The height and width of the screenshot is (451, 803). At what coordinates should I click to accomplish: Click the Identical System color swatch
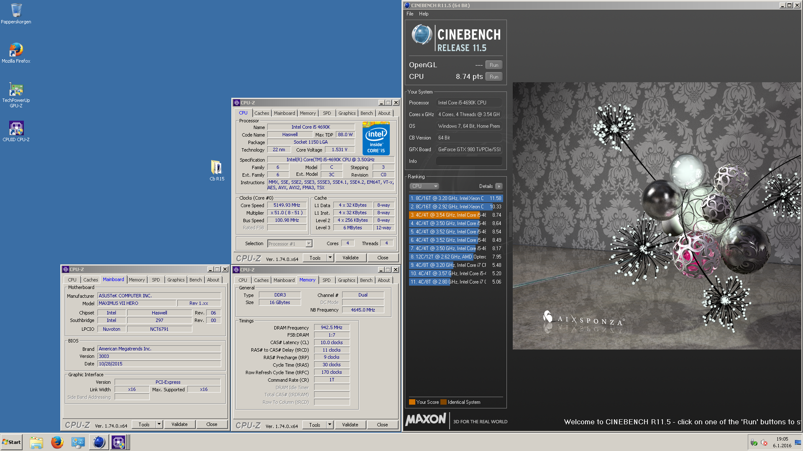[443, 402]
